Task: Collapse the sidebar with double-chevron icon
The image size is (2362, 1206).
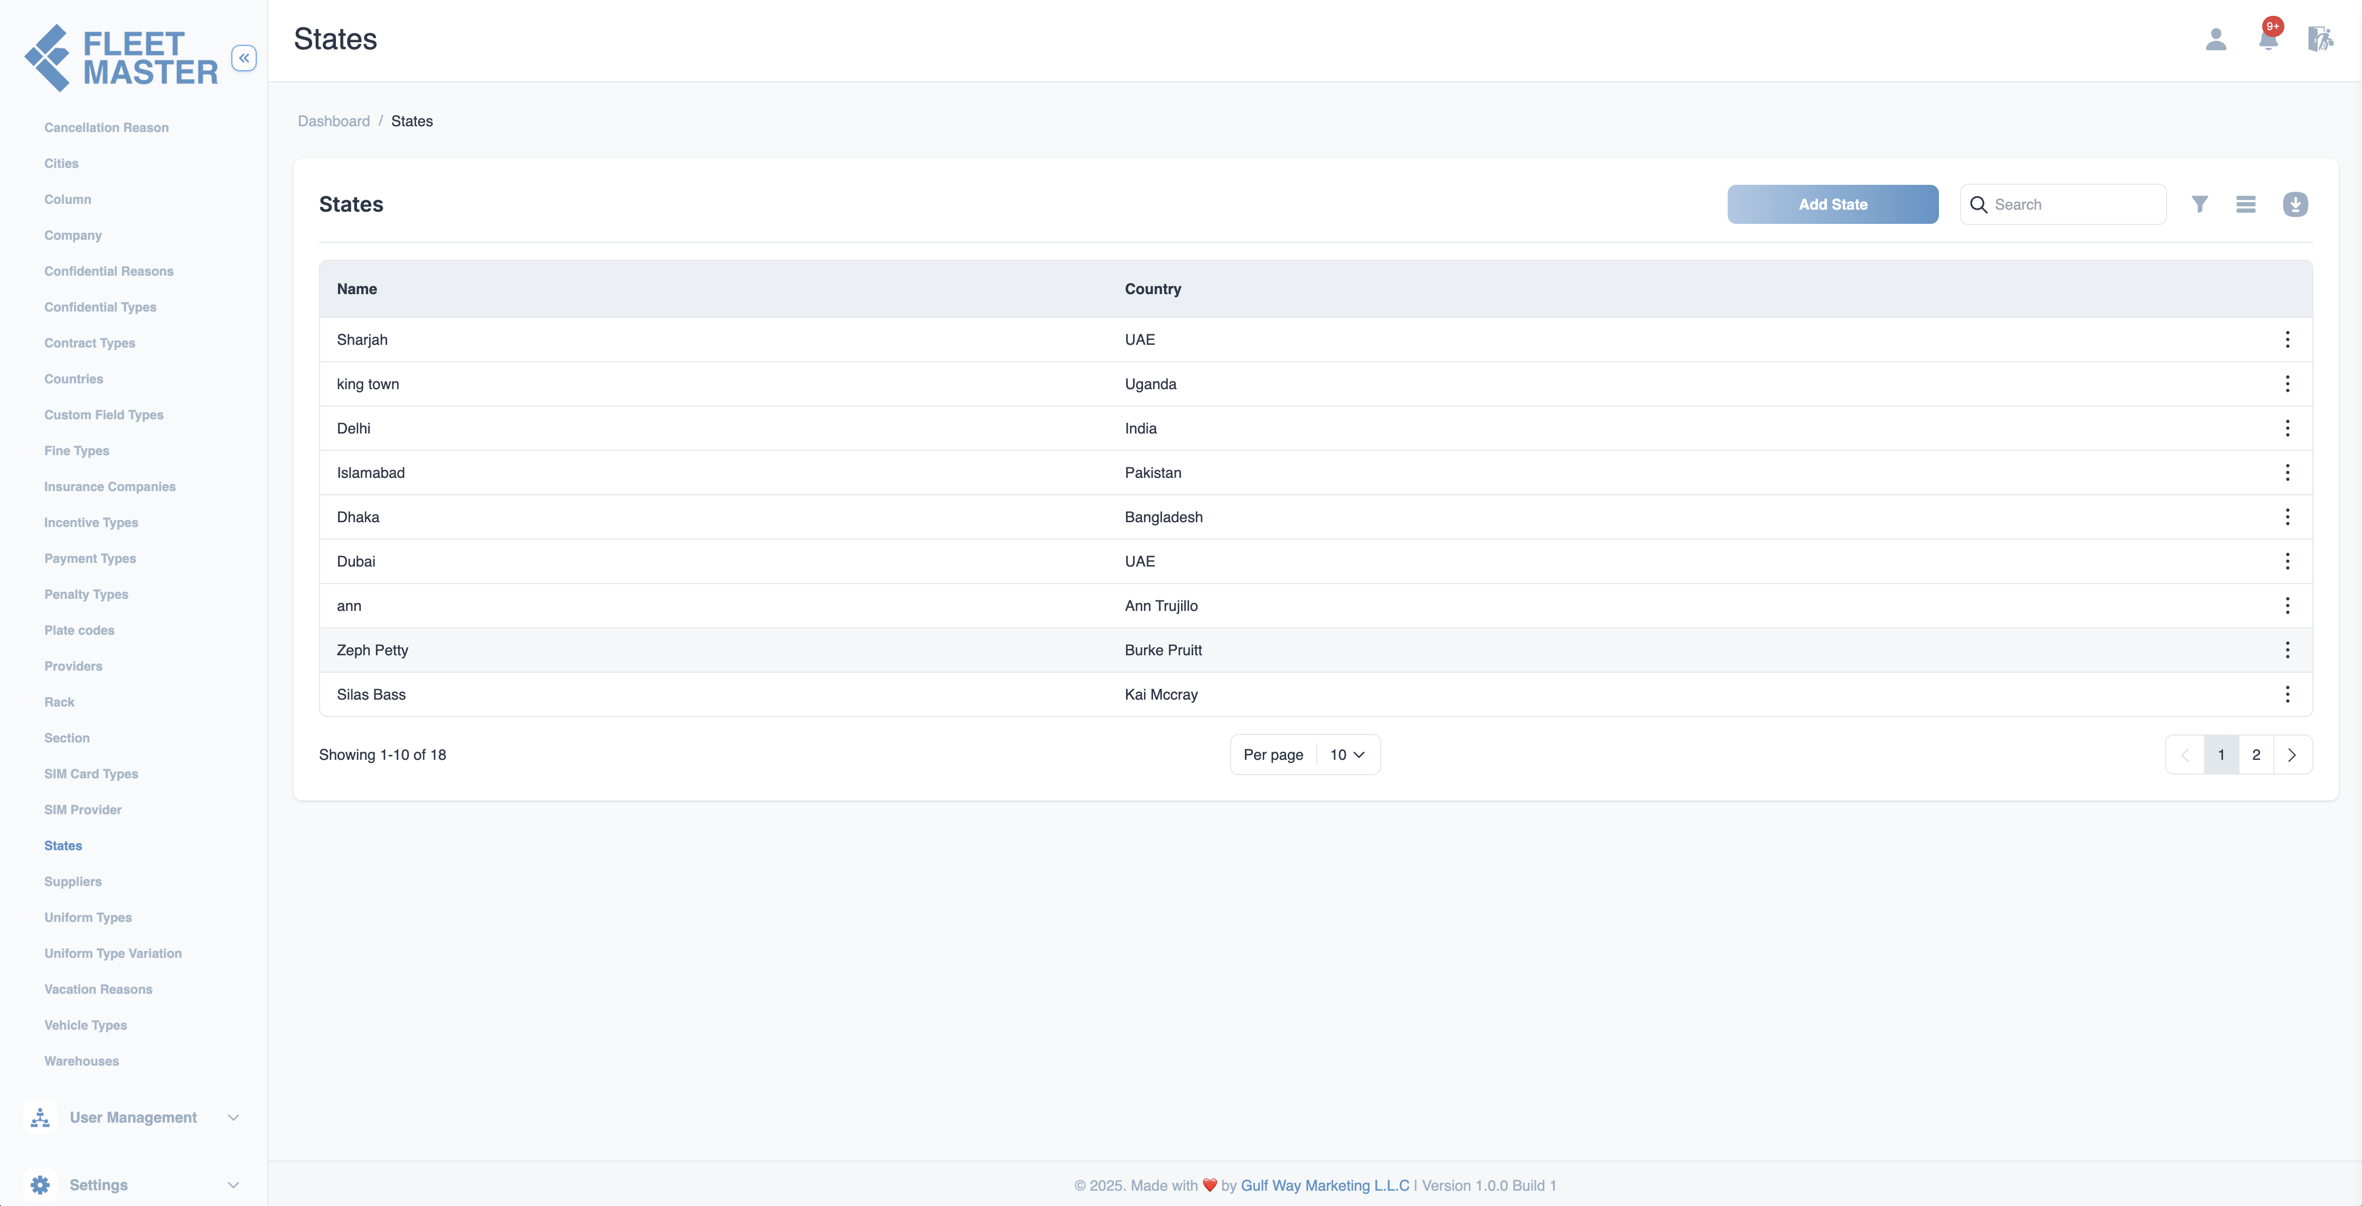Action: [x=244, y=58]
